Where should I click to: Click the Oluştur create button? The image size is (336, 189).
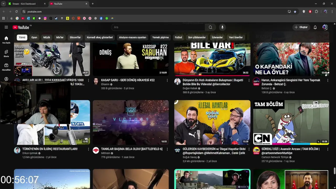point(301,27)
